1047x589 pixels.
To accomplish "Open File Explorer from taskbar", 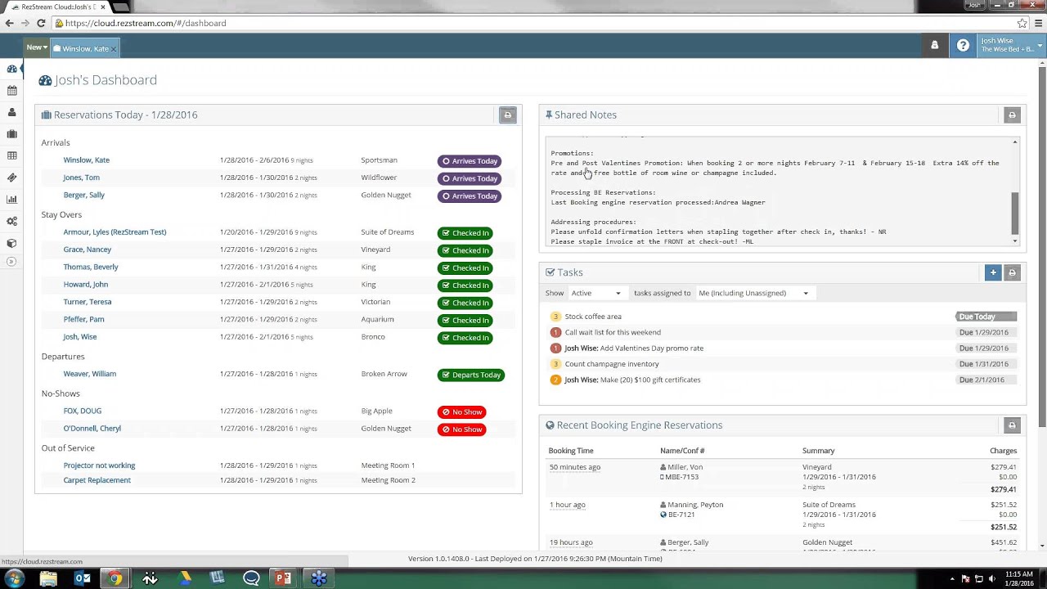I will [x=48, y=578].
